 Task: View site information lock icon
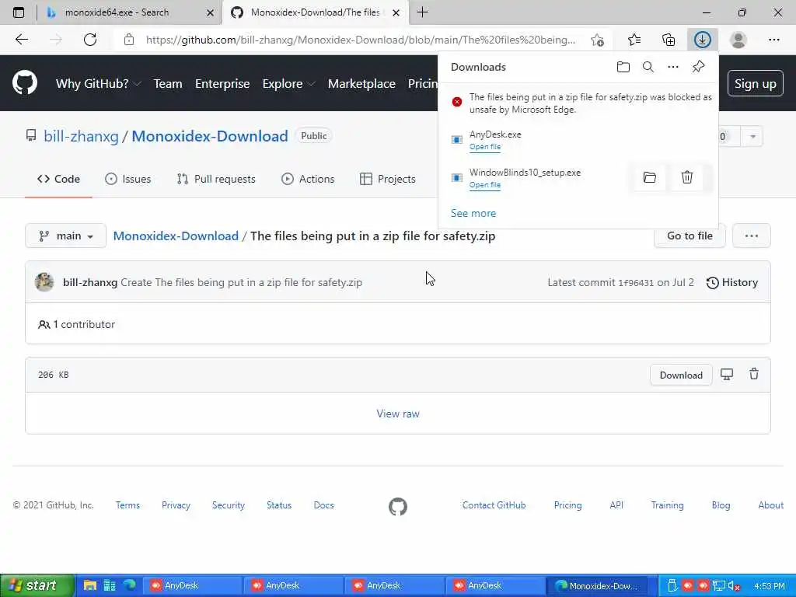[x=129, y=40]
